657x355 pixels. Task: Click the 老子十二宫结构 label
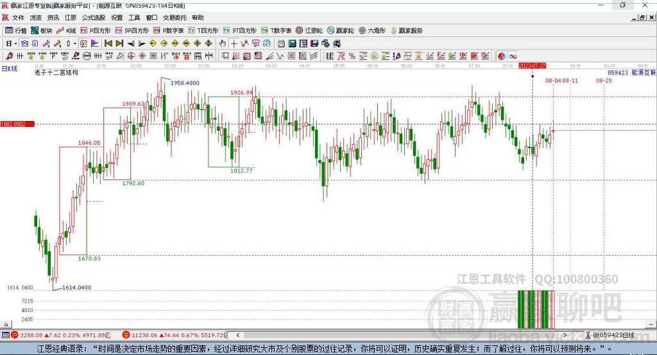56,72
